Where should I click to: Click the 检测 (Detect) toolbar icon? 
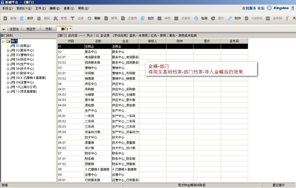[x=196, y=18]
